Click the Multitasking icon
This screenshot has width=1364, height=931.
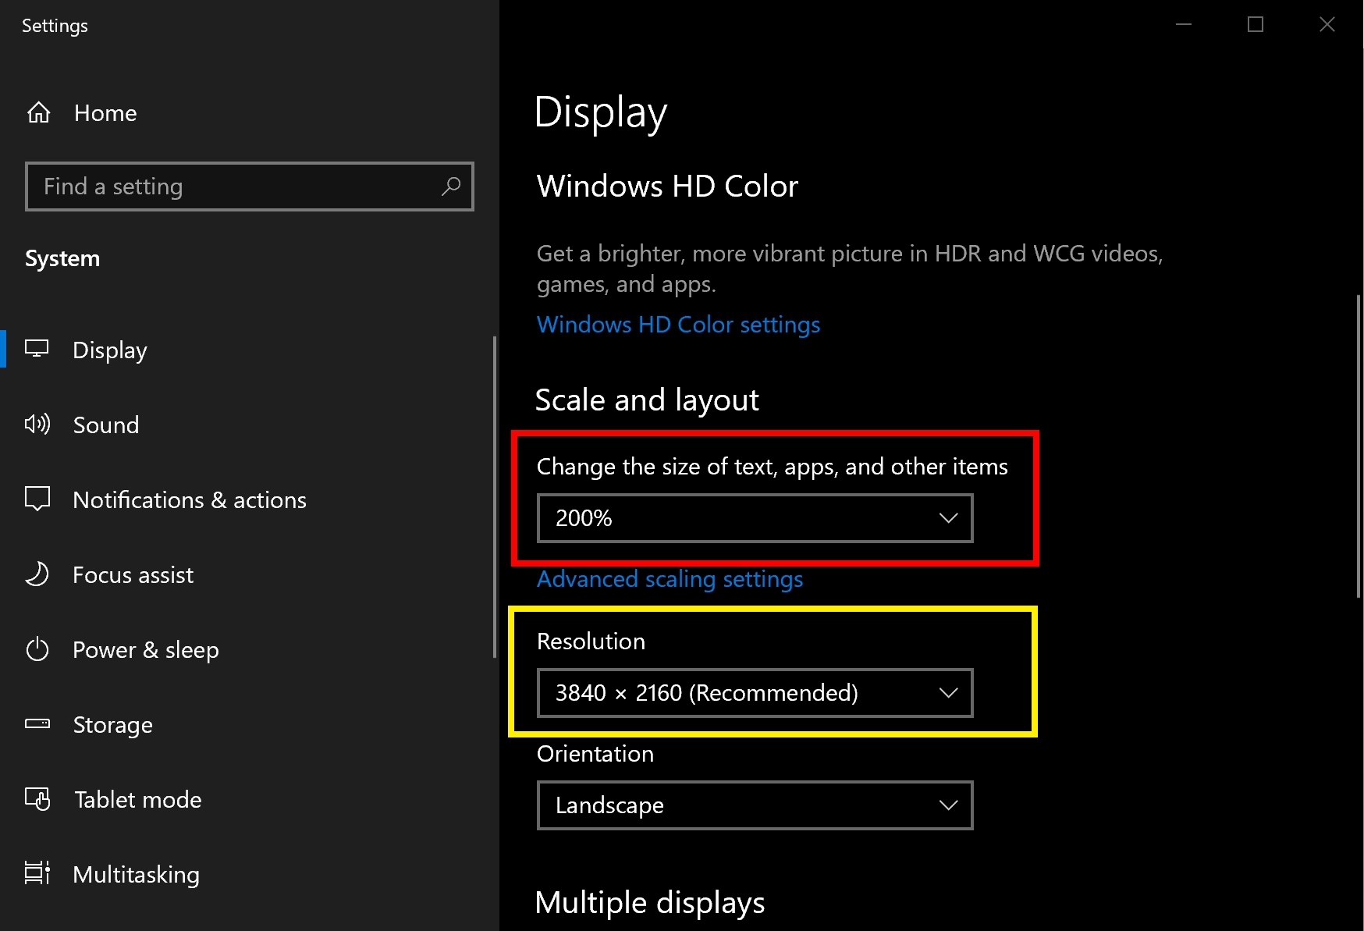point(37,873)
